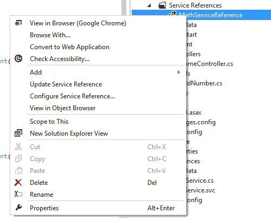Choose Update Service Reference
Image resolution: width=271 pixels, height=220 pixels.
coord(66,84)
